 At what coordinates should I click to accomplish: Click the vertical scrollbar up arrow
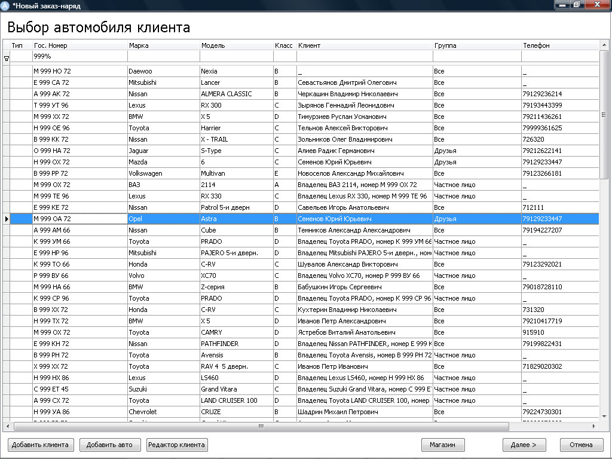pos(604,45)
